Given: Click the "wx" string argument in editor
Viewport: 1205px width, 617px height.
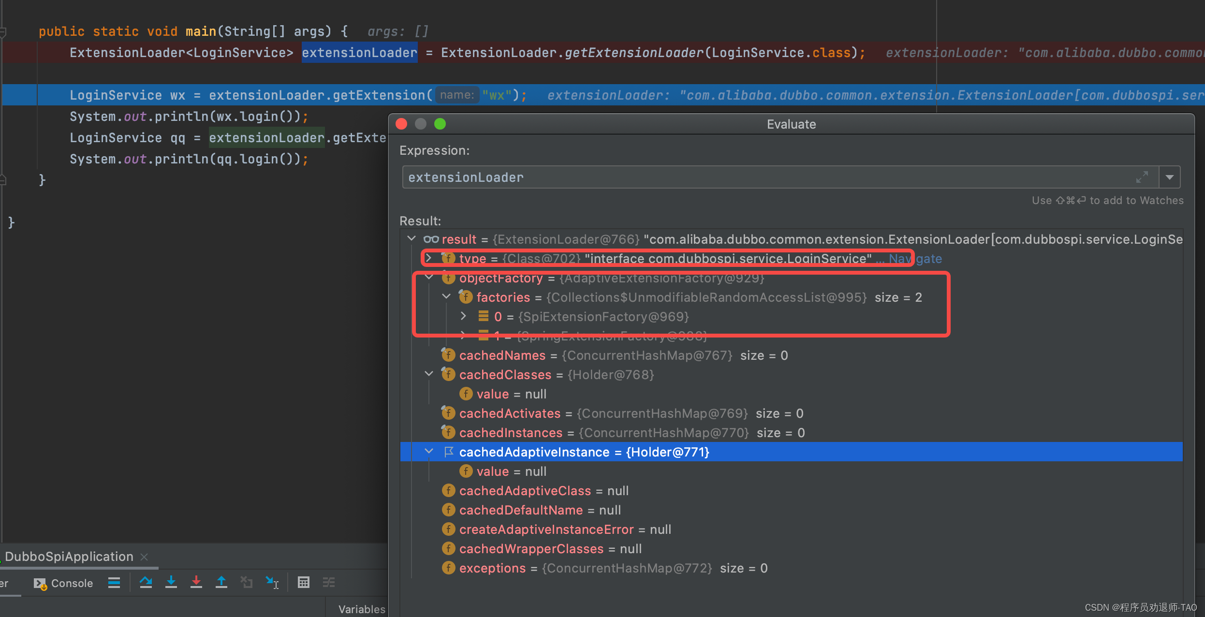Looking at the screenshot, I should 497,95.
